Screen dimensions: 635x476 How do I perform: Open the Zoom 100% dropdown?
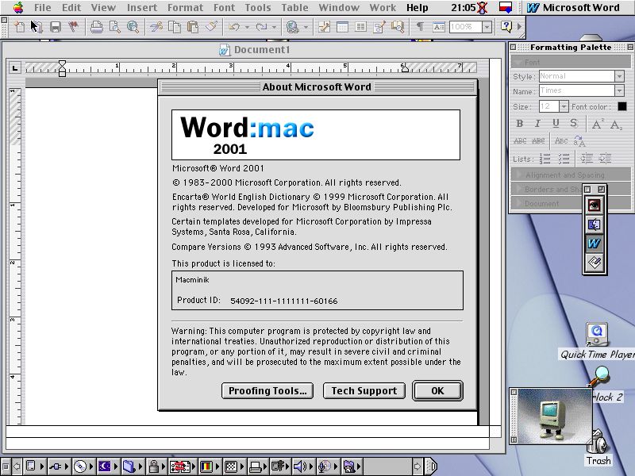(487, 27)
